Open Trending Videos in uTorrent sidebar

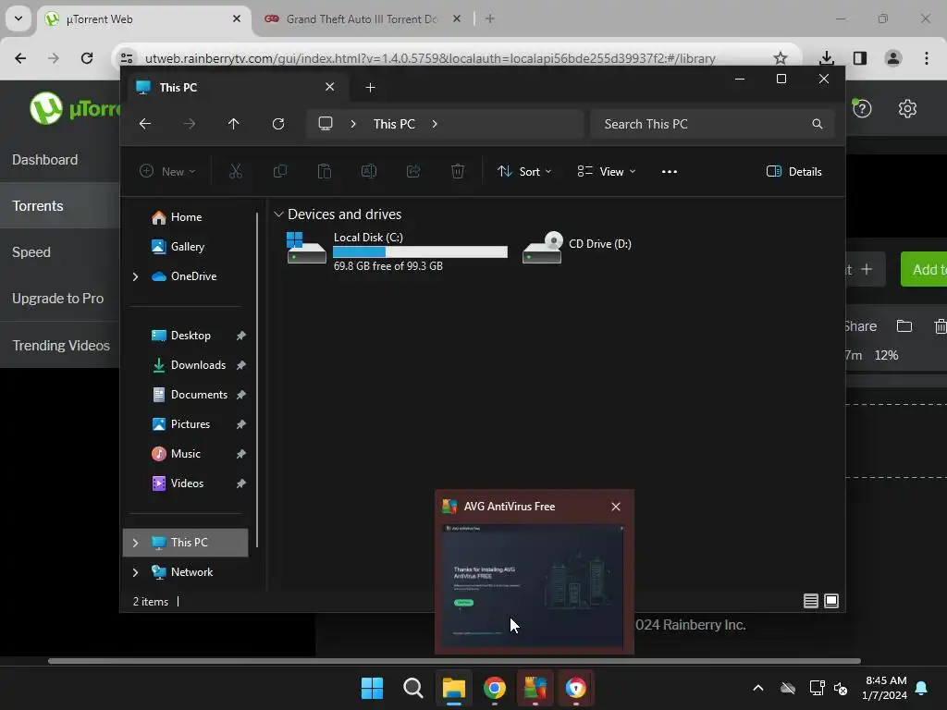(60, 346)
